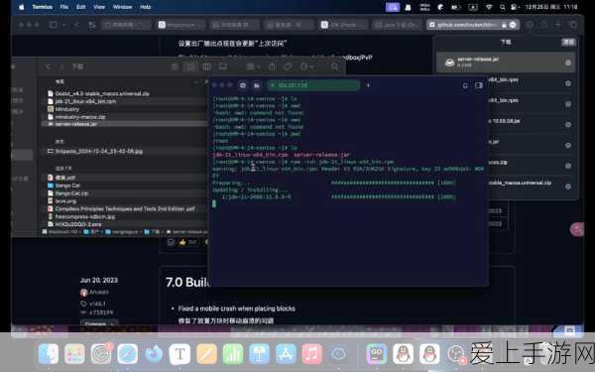Open Music from the Dock
Screen dimensions: 595x372
(312, 354)
